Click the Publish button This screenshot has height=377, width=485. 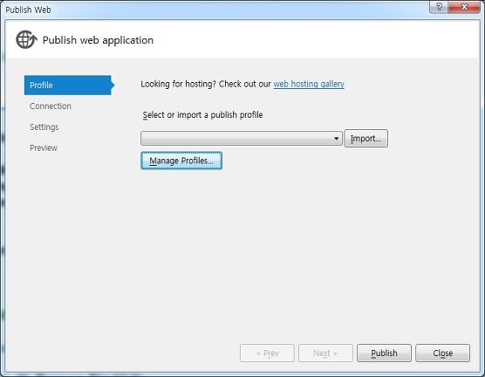[x=384, y=353]
